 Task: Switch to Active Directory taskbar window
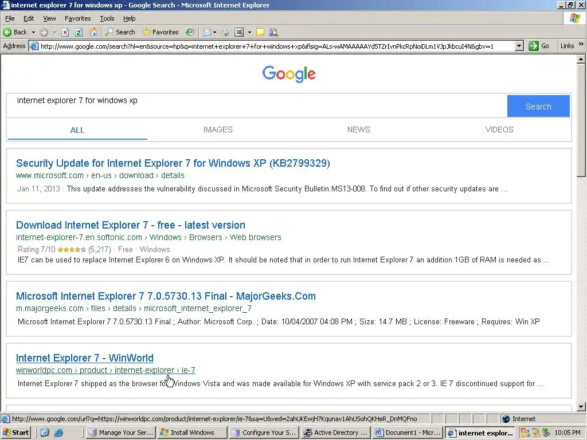pos(336,433)
